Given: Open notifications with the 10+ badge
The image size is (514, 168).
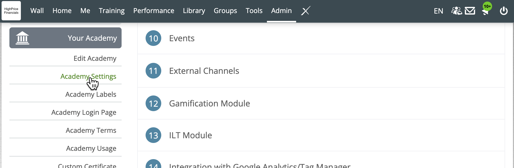Looking at the screenshot, I should click(x=486, y=9).
